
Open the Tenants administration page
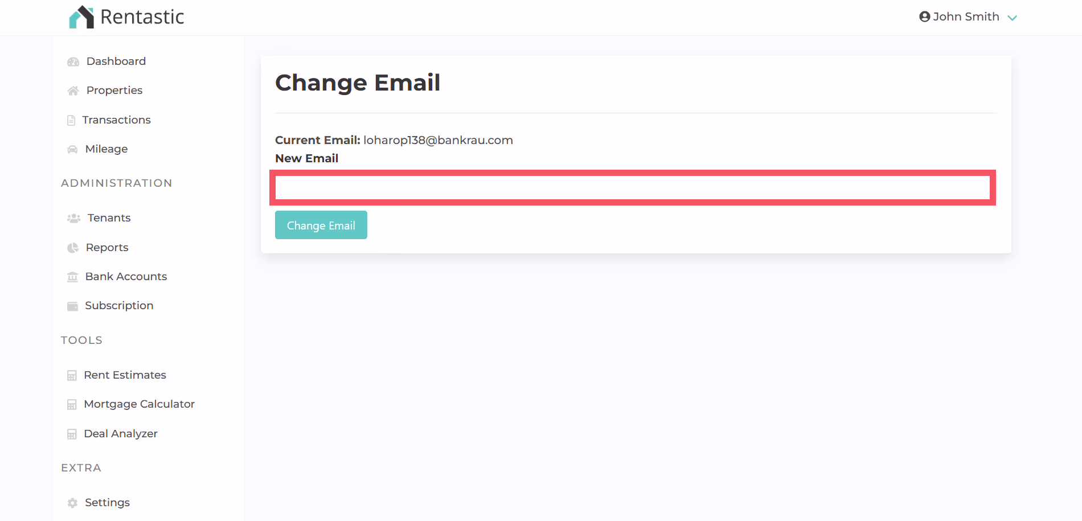click(109, 218)
